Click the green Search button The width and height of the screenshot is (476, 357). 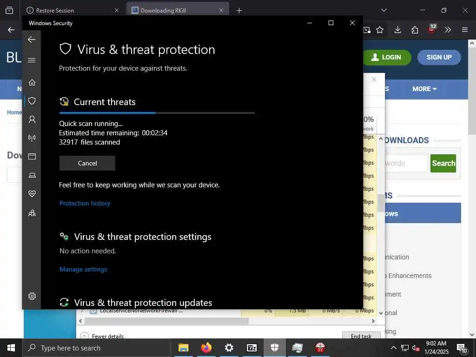[443, 163]
